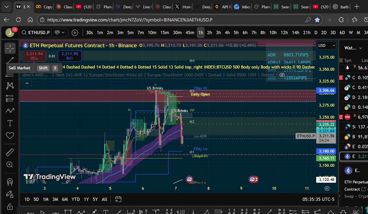
Task: Set date range to 1D
Action: [x=27, y=199]
